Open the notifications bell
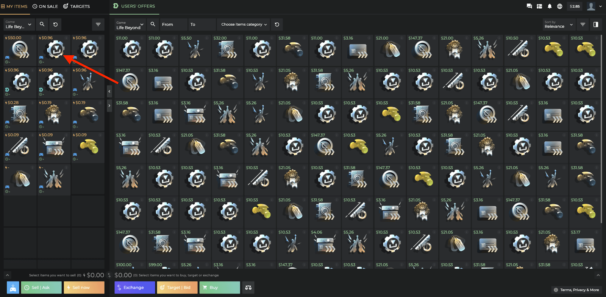This screenshot has height=297, width=606. pos(550,6)
